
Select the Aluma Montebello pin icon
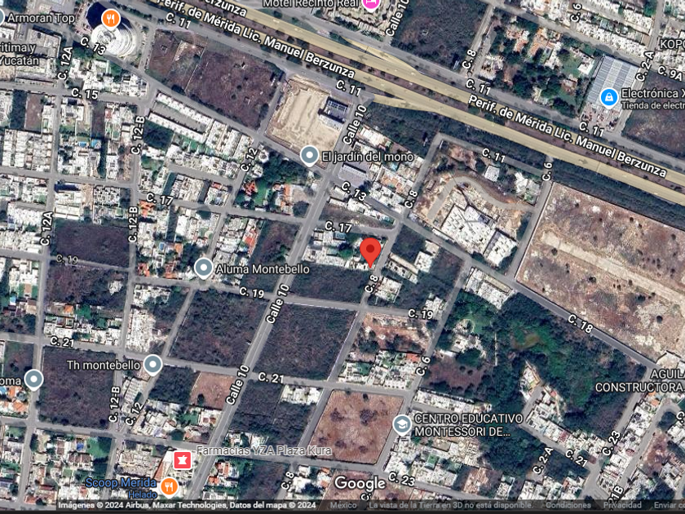(204, 268)
